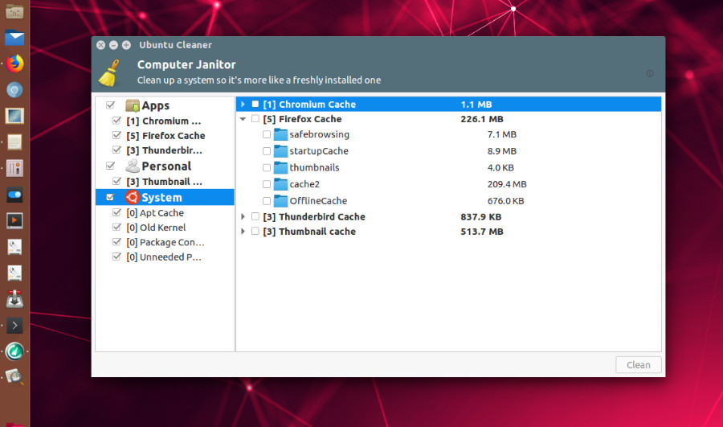Screen dimensions: 723x427
Task: Click the Clean button
Action: (x=638, y=365)
